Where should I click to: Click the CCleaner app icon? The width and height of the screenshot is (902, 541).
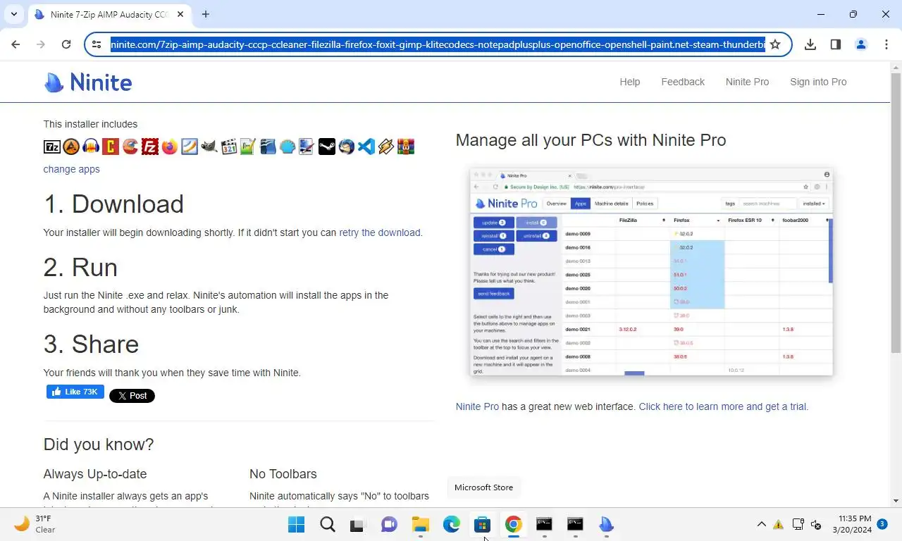pyautogui.click(x=130, y=147)
